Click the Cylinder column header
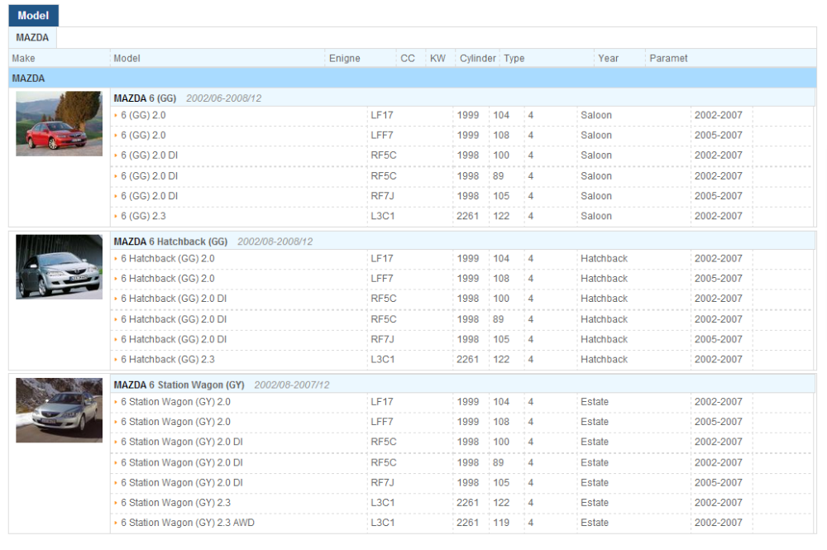The image size is (827, 550). click(x=477, y=59)
